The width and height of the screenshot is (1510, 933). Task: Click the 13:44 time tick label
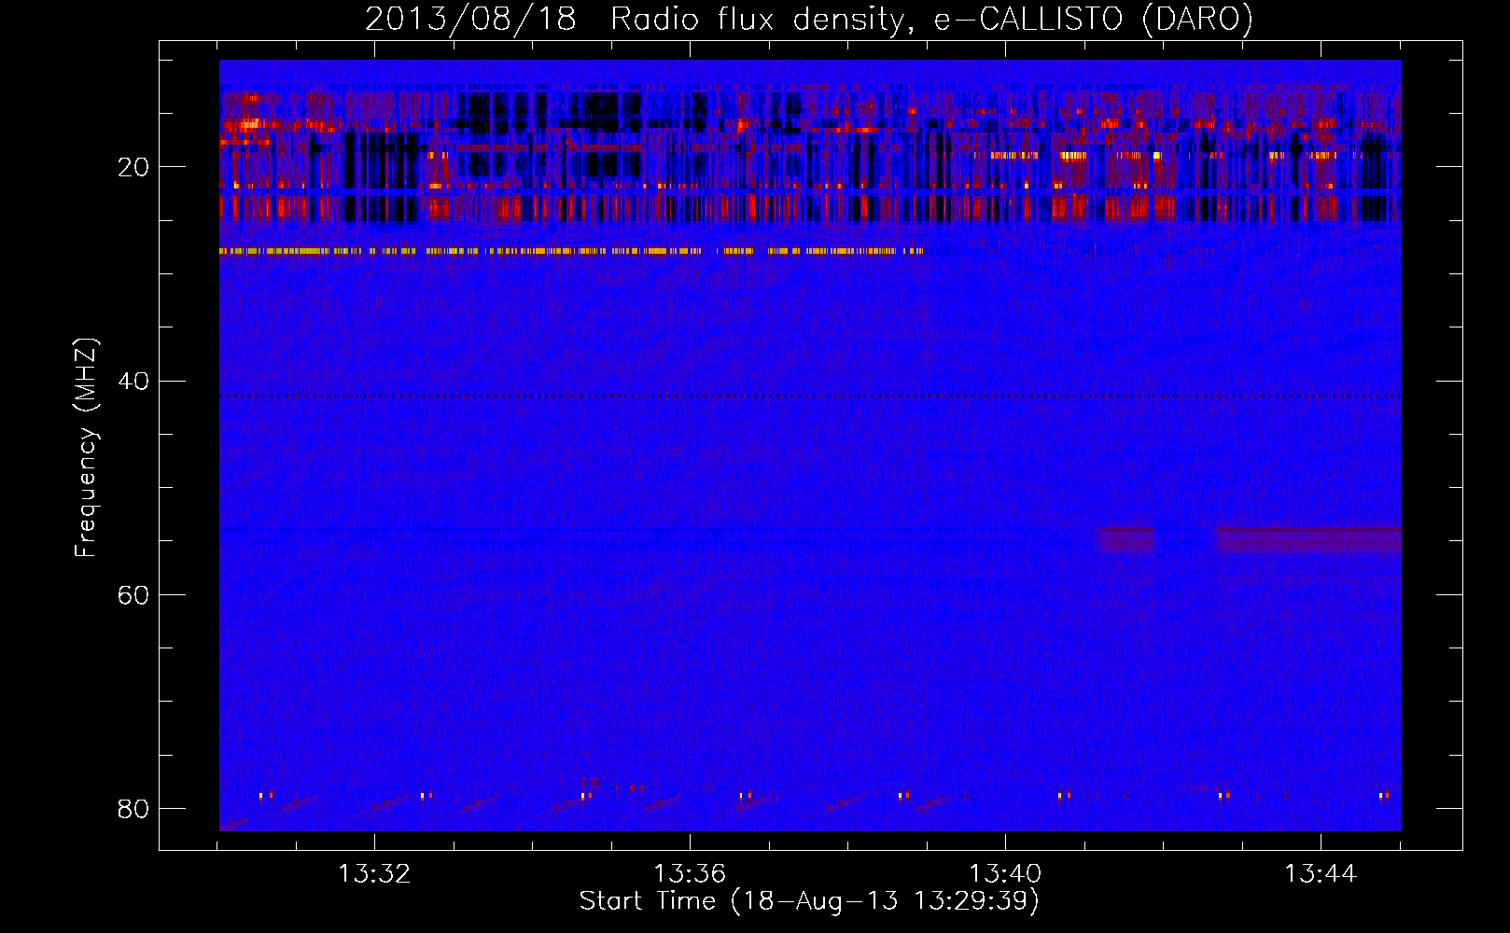pyautogui.click(x=1321, y=874)
